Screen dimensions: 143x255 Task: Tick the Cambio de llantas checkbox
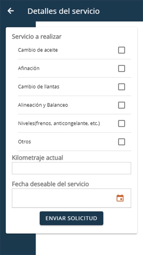pos(121,87)
